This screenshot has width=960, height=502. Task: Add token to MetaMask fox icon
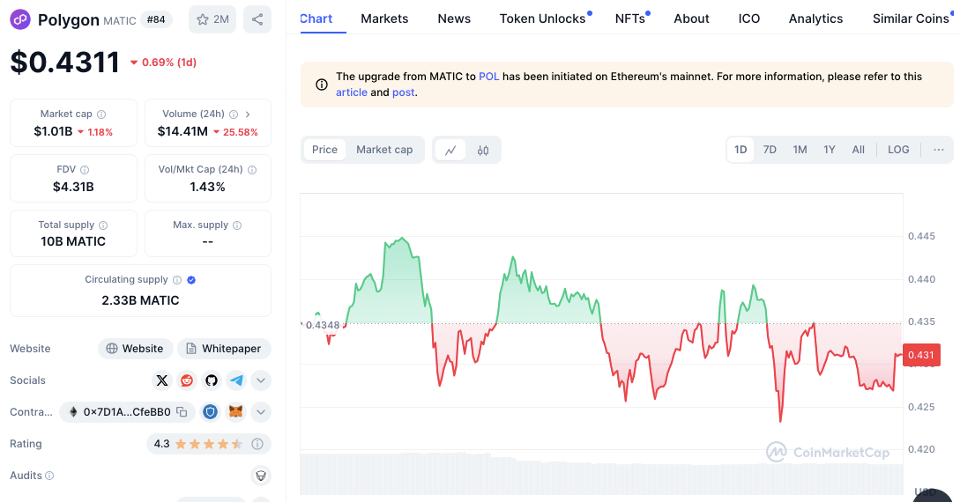pyautogui.click(x=235, y=412)
